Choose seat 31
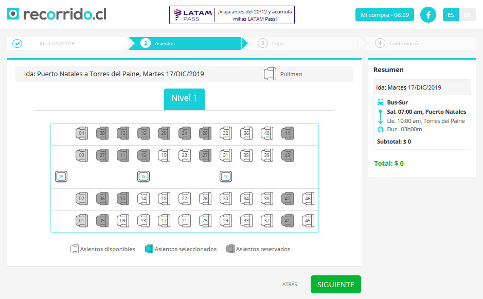Viewport: 483px width, 299px height. [x=226, y=155]
